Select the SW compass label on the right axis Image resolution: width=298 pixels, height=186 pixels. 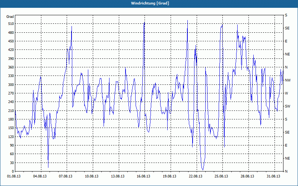tap(288, 106)
